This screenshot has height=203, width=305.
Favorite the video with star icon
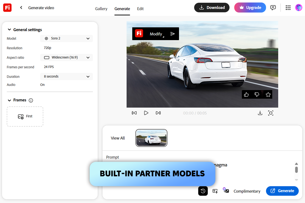(x=268, y=95)
